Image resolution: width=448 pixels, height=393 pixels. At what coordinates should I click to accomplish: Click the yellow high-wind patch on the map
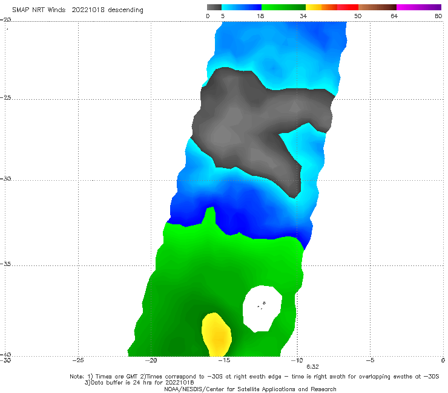[x=217, y=336]
